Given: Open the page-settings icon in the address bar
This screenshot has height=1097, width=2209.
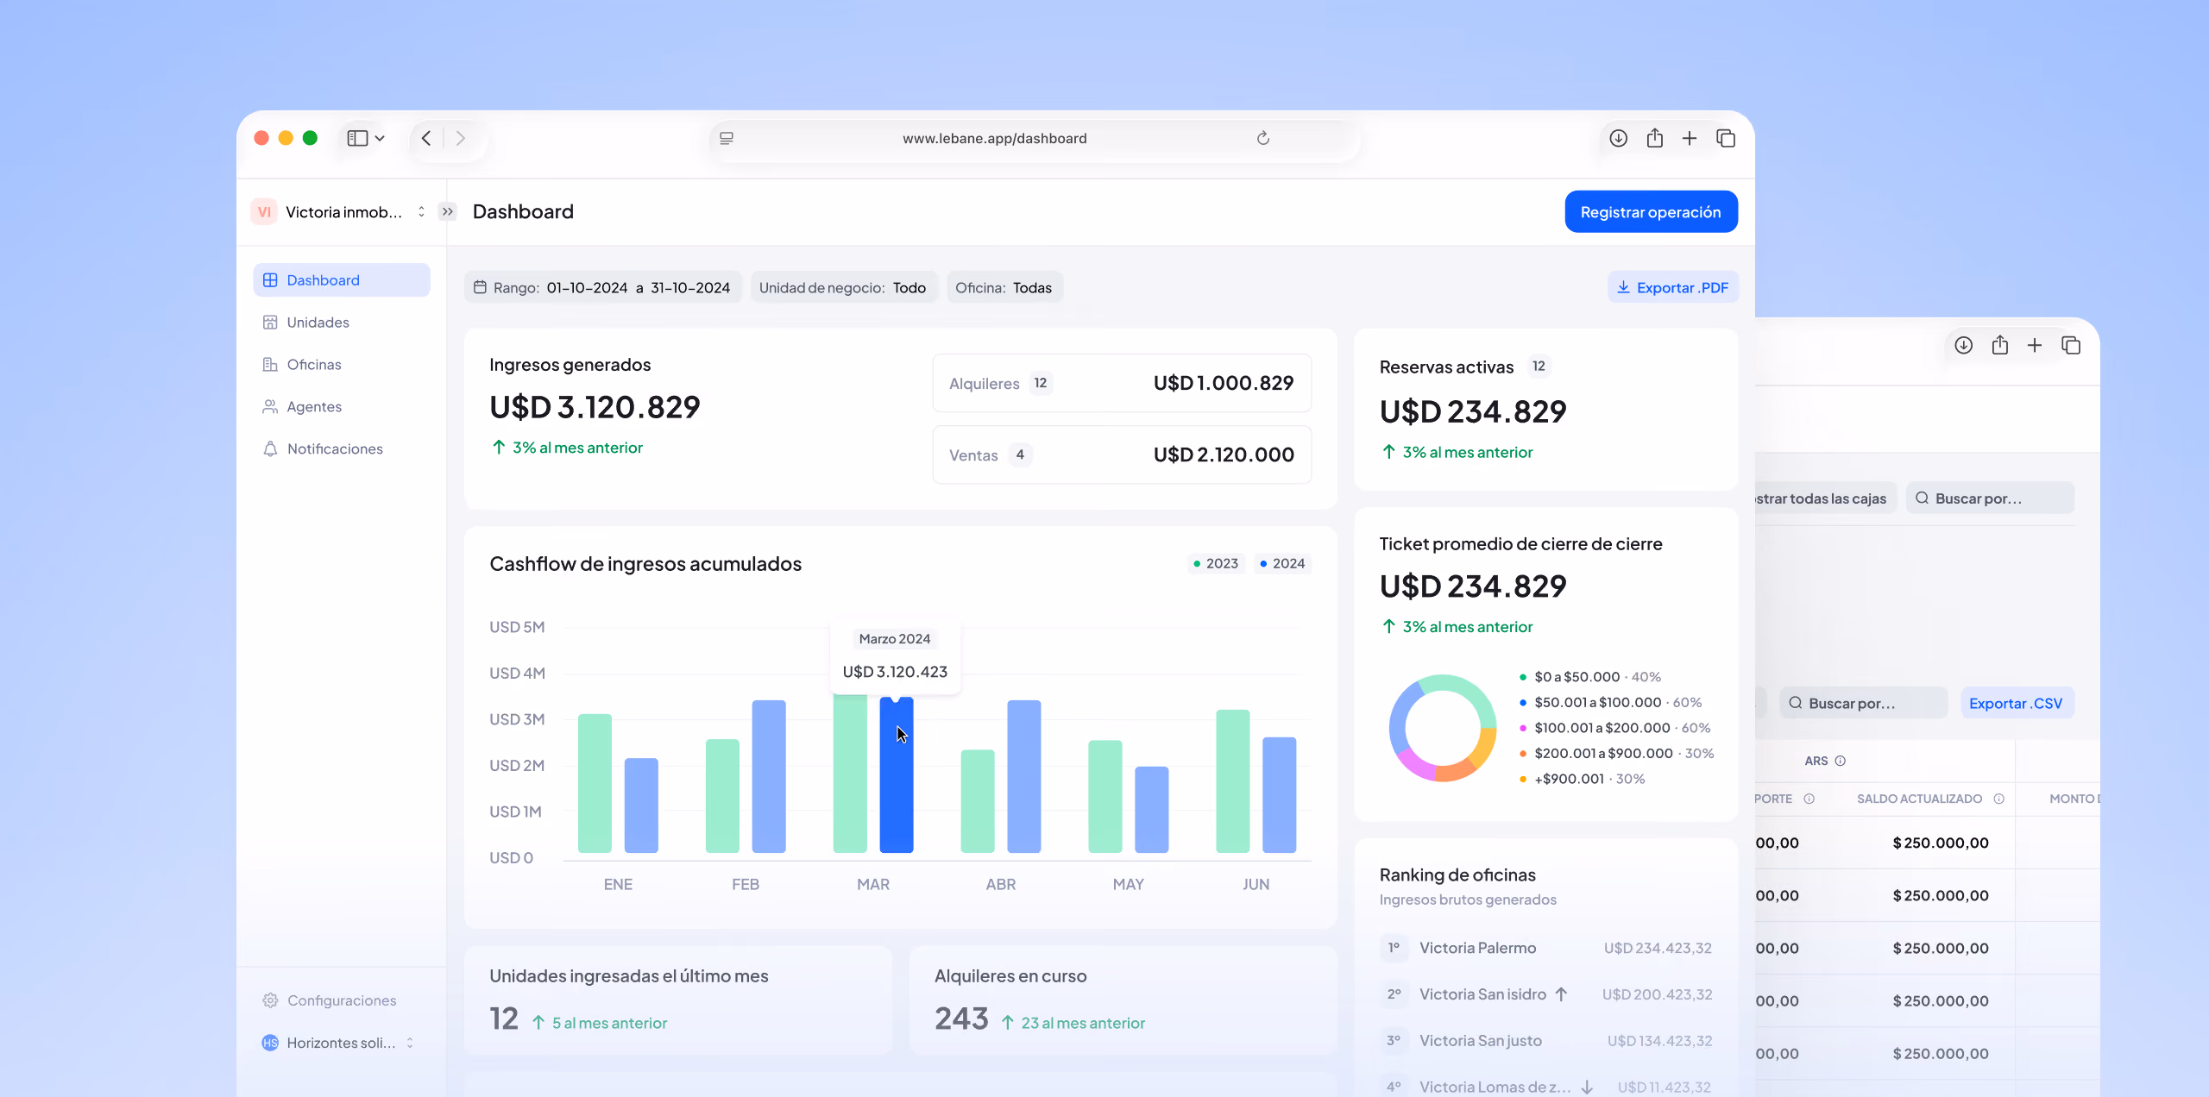Looking at the screenshot, I should [x=727, y=138].
